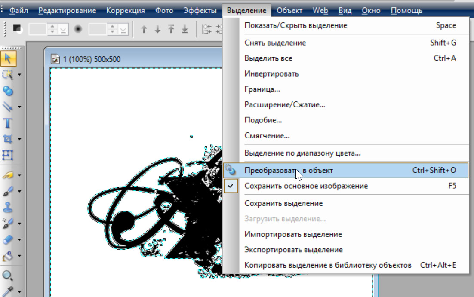474x297 pixels.
Task: Open the Файл menu
Action: tap(18, 11)
